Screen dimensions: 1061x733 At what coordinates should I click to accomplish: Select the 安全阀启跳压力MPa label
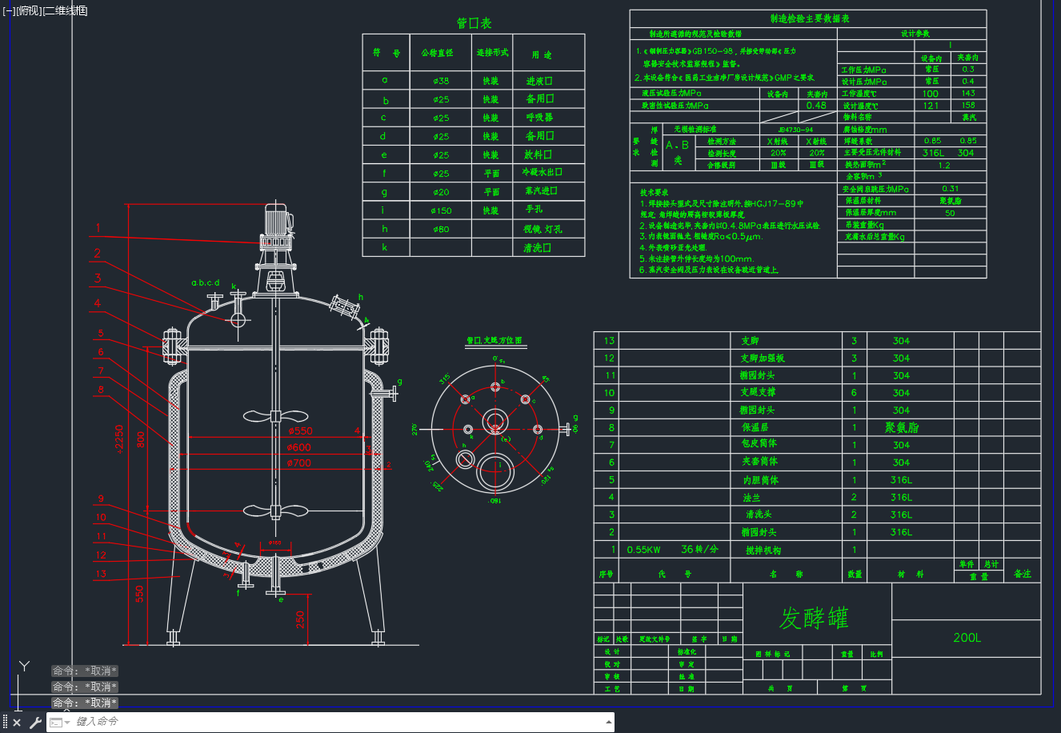875,189
